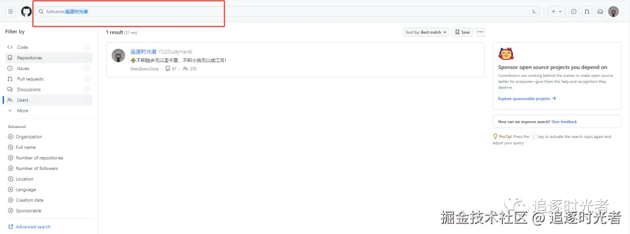Open the hamburger navigation menu
This screenshot has width=630, height=234.
11,12
